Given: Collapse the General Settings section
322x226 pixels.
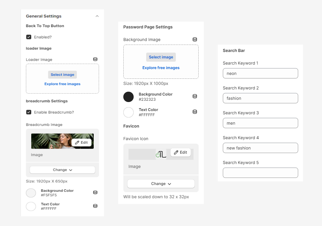Looking at the screenshot, I should click(97, 16).
